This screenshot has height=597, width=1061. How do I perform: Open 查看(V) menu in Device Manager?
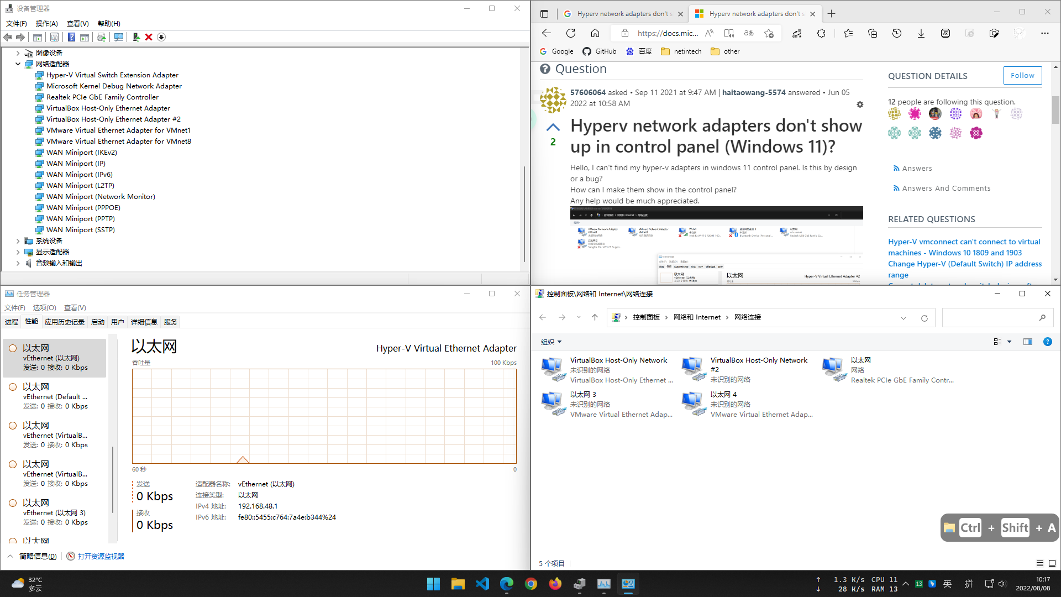click(x=77, y=23)
